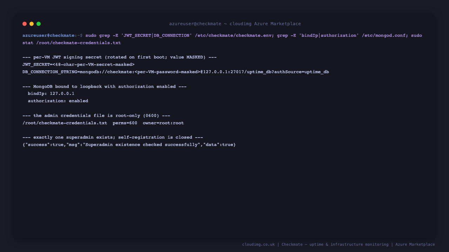The image size is (449, 252).
Task: Select the 'JWT_SECRET=<48-char-per-VM-secret-masked>' line
Action: coord(79,65)
